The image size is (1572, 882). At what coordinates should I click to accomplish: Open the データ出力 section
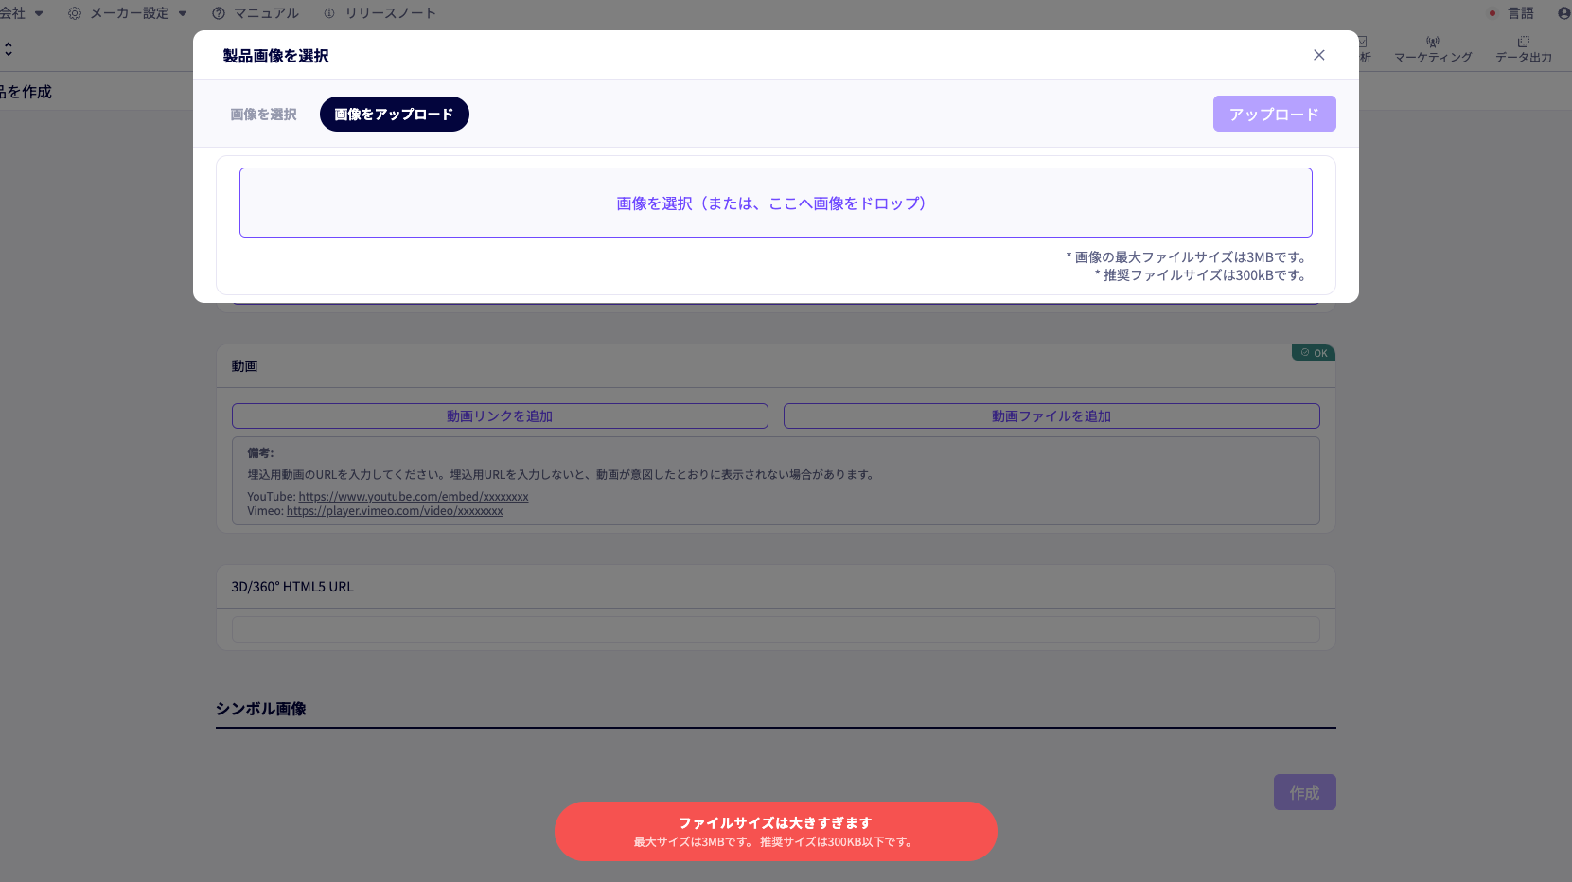coord(1524,49)
